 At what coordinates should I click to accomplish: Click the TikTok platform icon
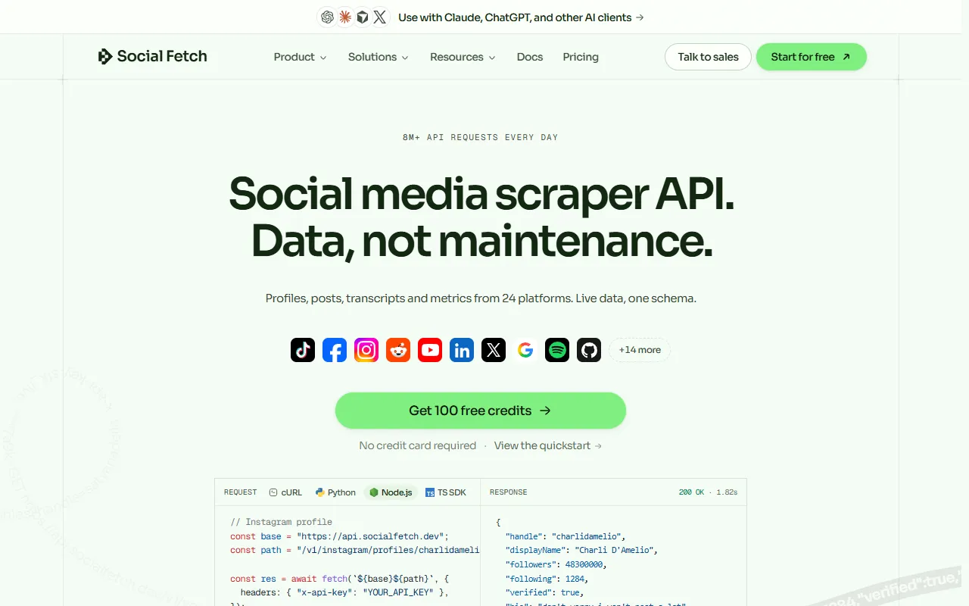click(x=303, y=350)
